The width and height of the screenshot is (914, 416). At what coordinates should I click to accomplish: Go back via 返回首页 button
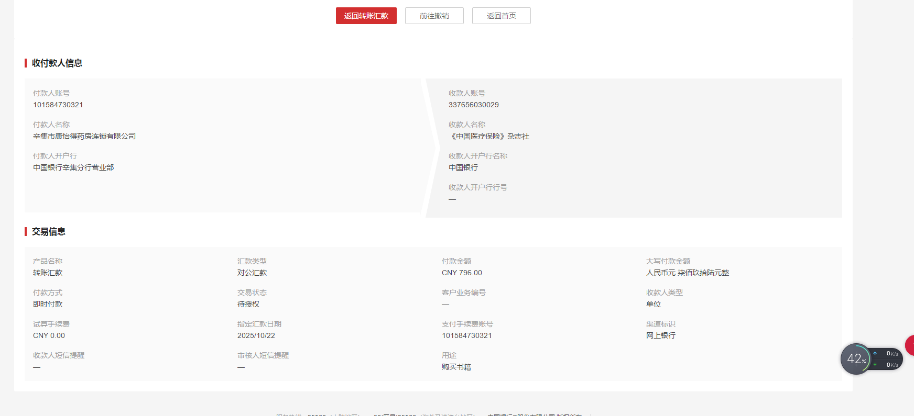click(x=501, y=16)
